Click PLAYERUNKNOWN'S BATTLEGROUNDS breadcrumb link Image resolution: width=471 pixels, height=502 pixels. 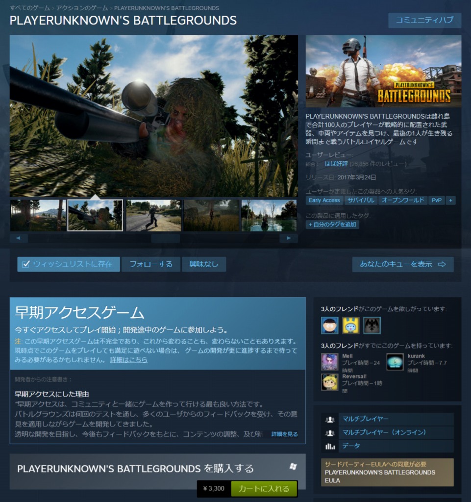coord(166,8)
